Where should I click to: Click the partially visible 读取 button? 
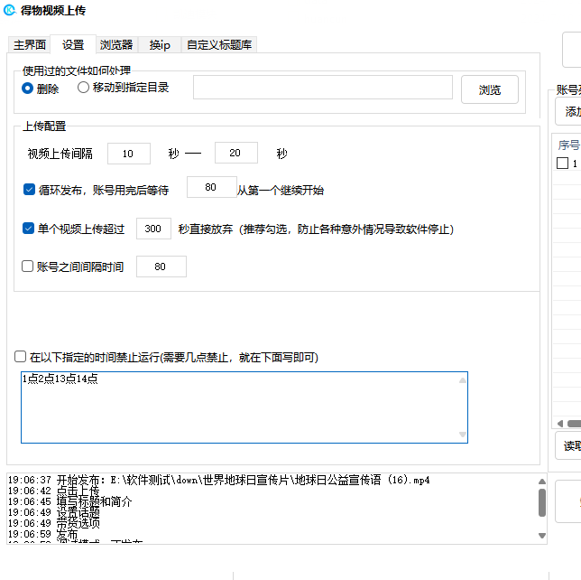[x=568, y=445]
